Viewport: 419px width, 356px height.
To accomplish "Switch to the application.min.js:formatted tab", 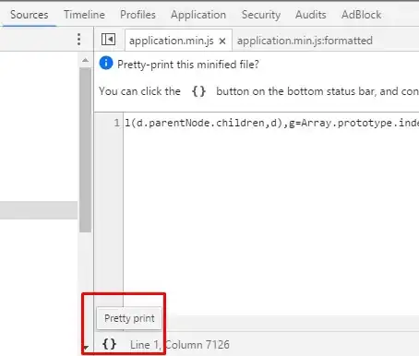I will click(305, 41).
